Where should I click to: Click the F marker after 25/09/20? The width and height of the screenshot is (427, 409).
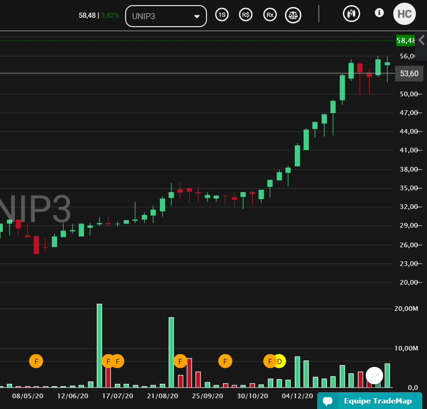click(225, 361)
